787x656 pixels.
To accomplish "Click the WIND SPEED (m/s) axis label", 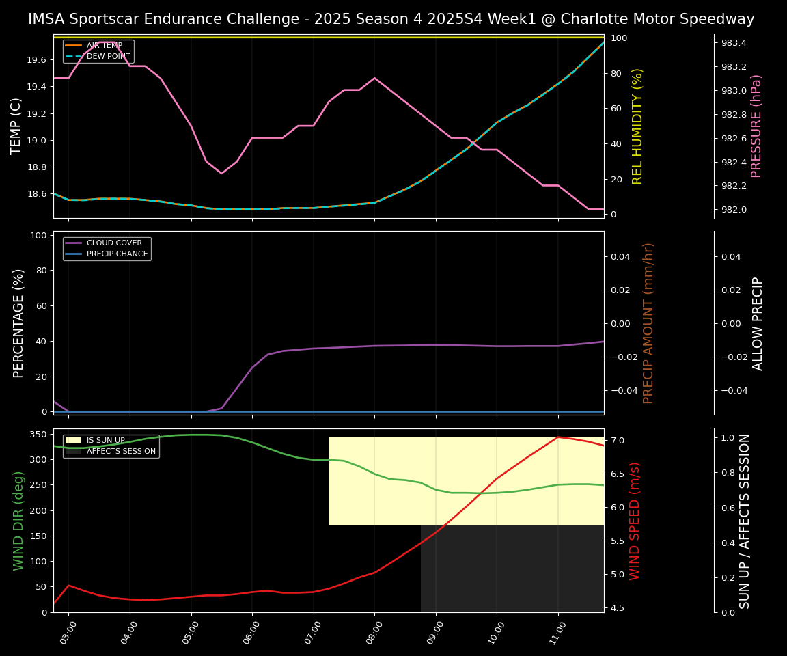I will 635,520.
